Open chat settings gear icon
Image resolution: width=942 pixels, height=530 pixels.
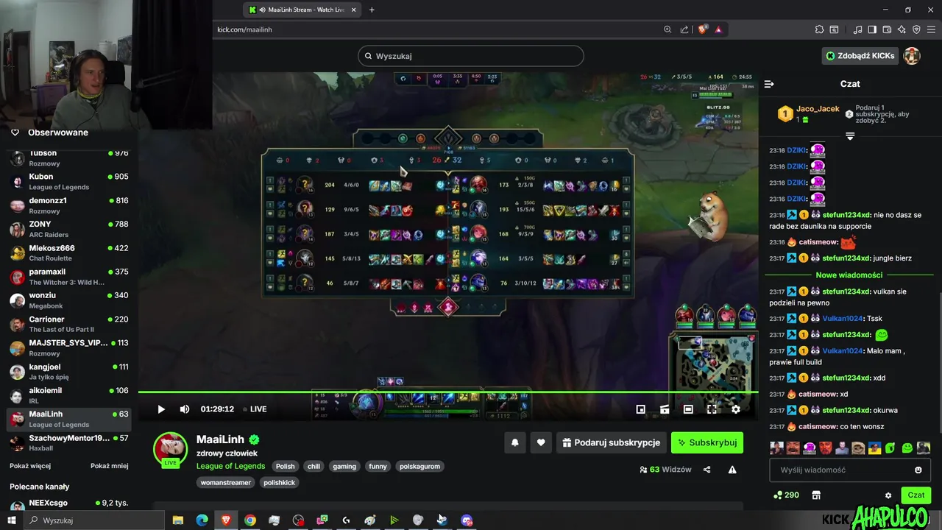point(888,495)
